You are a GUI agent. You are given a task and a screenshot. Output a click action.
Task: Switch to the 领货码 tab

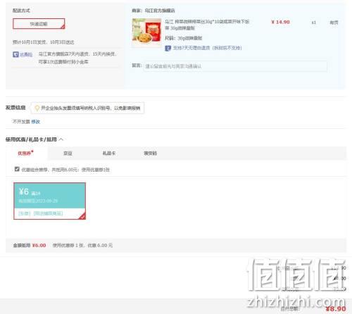[x=150, y=153]
